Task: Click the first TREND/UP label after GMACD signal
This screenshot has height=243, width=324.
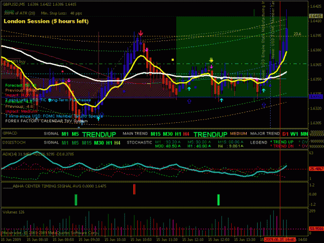Action: click(x=99, y=134)
